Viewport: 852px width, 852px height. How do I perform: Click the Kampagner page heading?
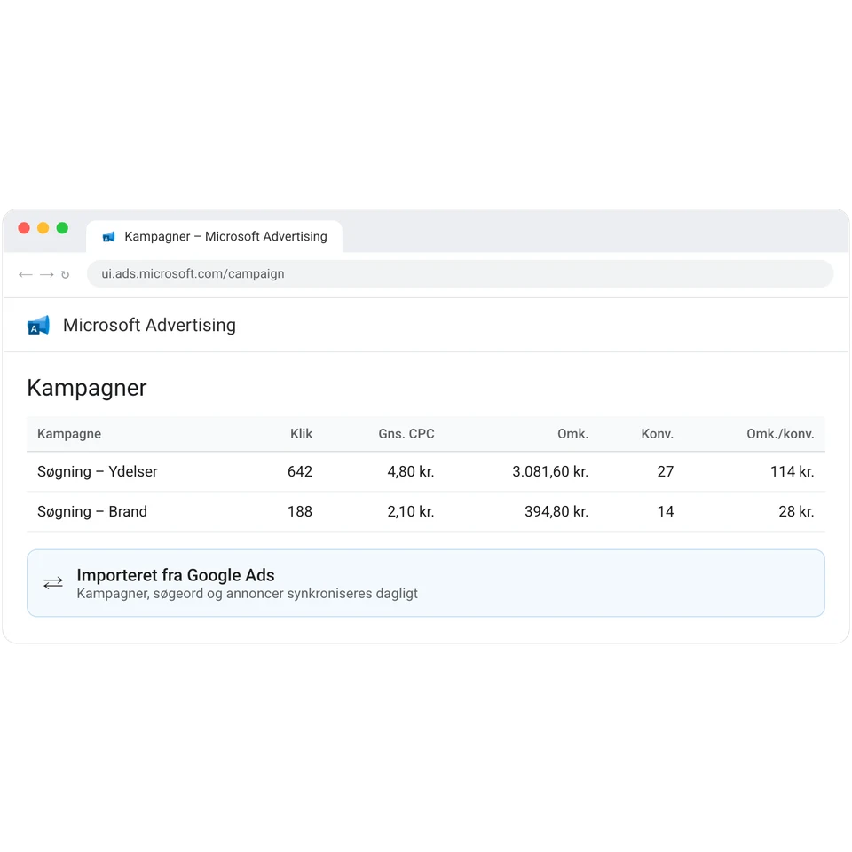pyautogui.click(x=87, y=388)
